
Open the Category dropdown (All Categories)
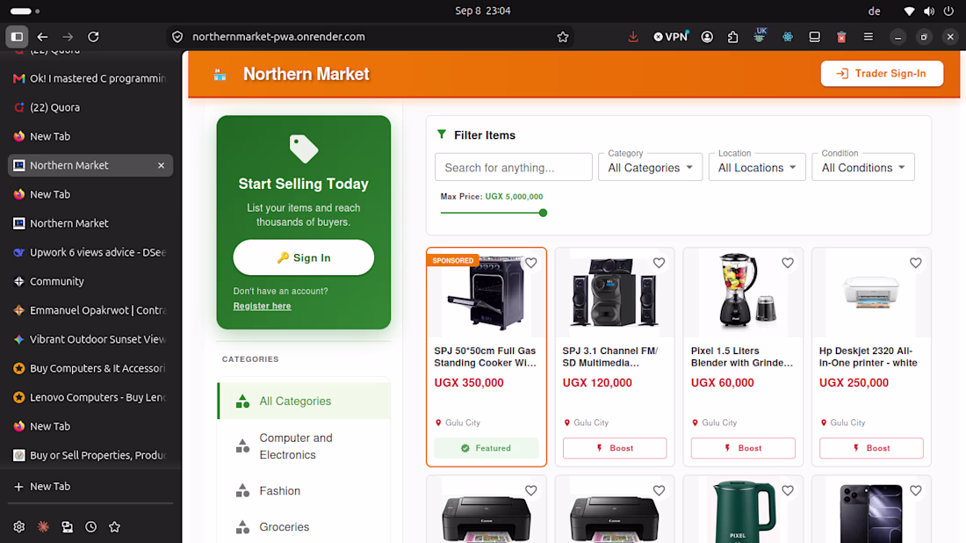[650, 168]
